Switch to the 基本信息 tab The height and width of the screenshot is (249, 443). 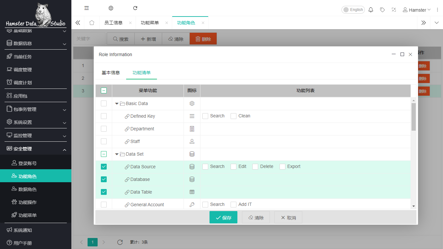[x=111, y=73]
